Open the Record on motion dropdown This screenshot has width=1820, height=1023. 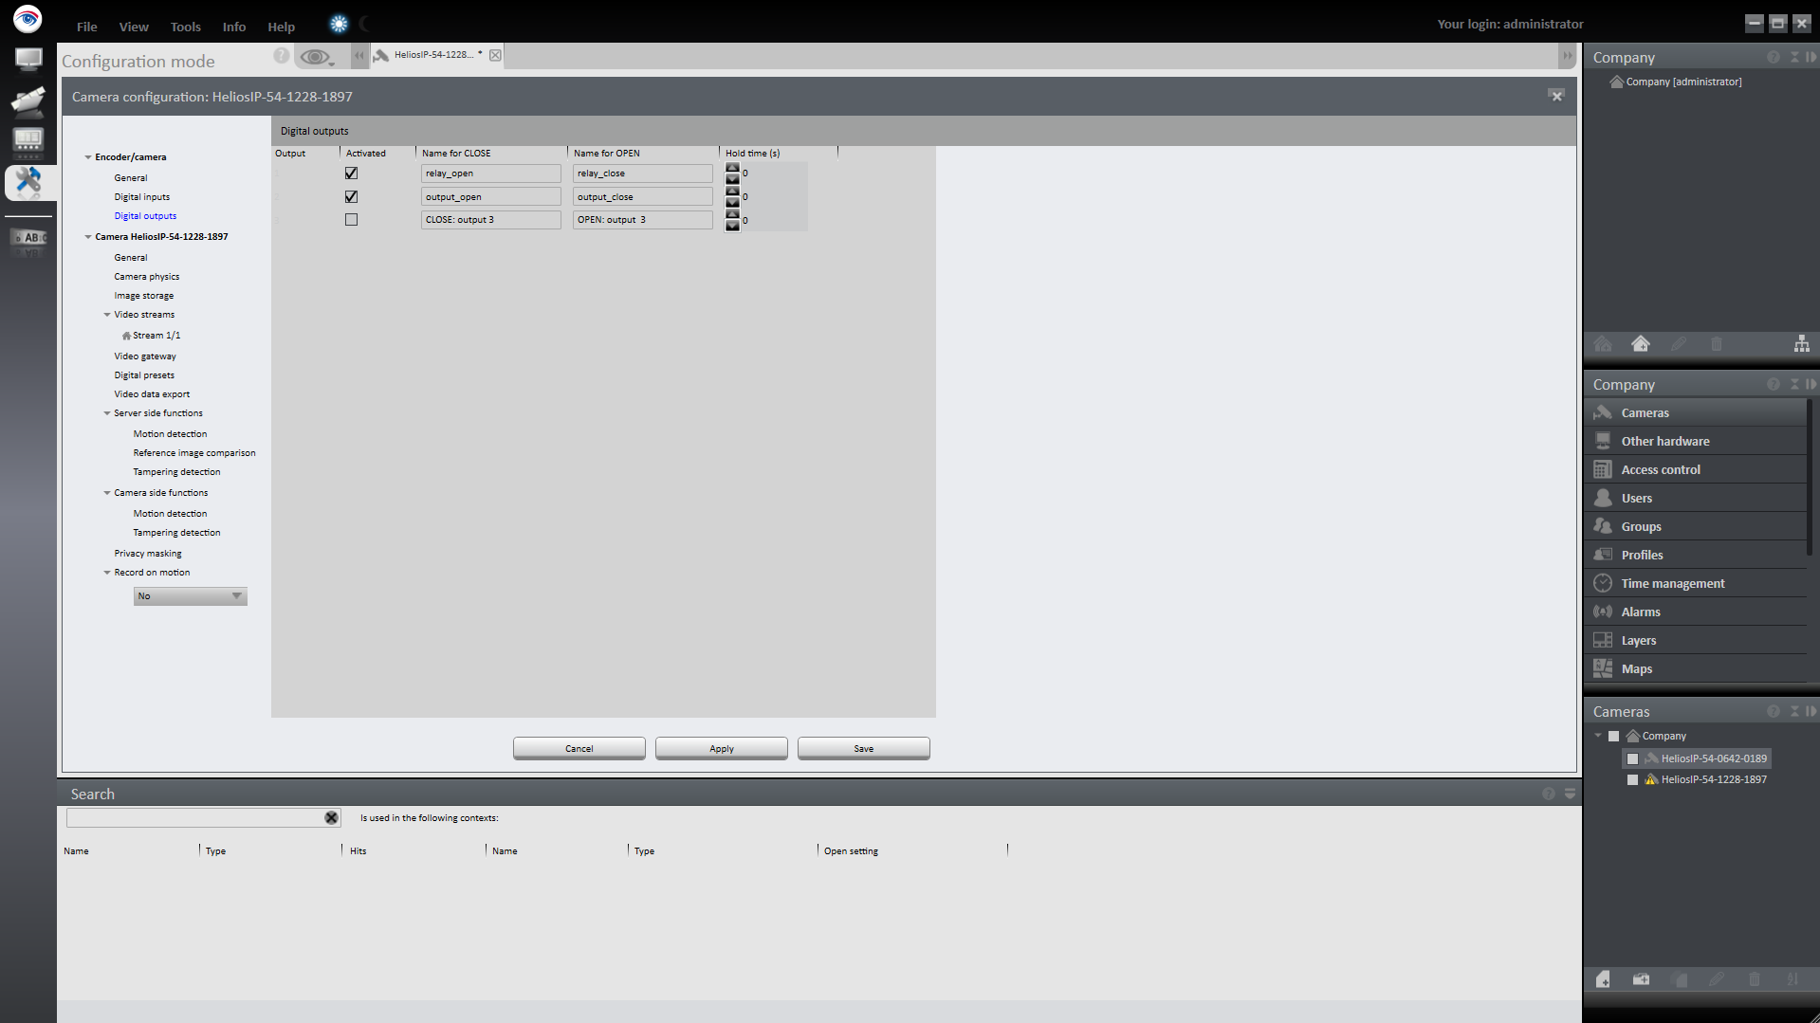(x=190, y=596)
